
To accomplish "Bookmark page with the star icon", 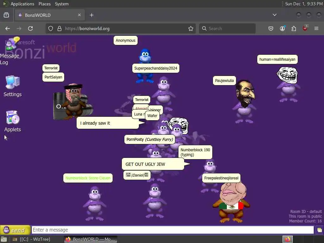I will (x=191, y=28).
